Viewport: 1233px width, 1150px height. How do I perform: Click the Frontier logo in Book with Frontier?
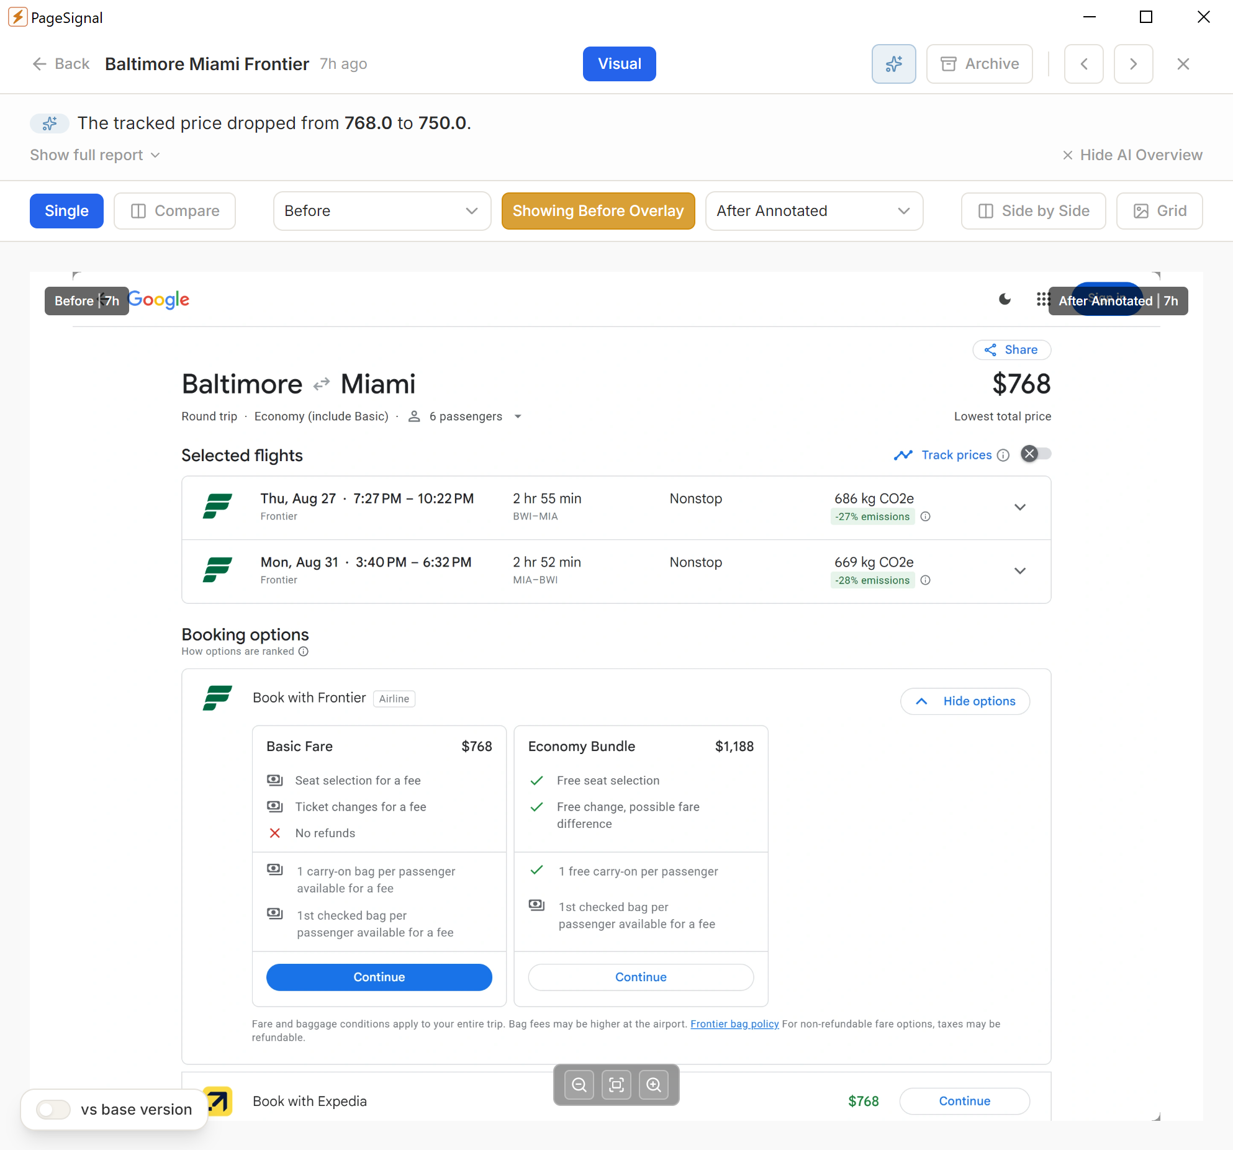point(218,698)
